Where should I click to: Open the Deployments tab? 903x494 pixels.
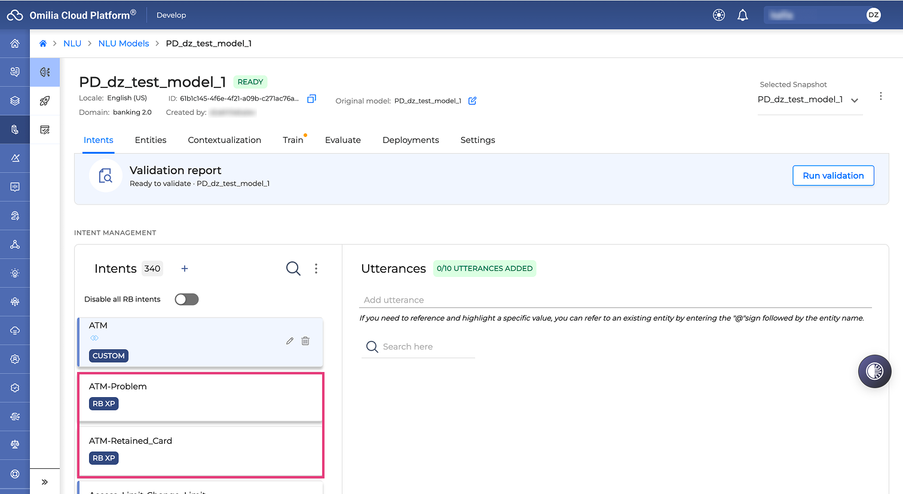(411, 140)
